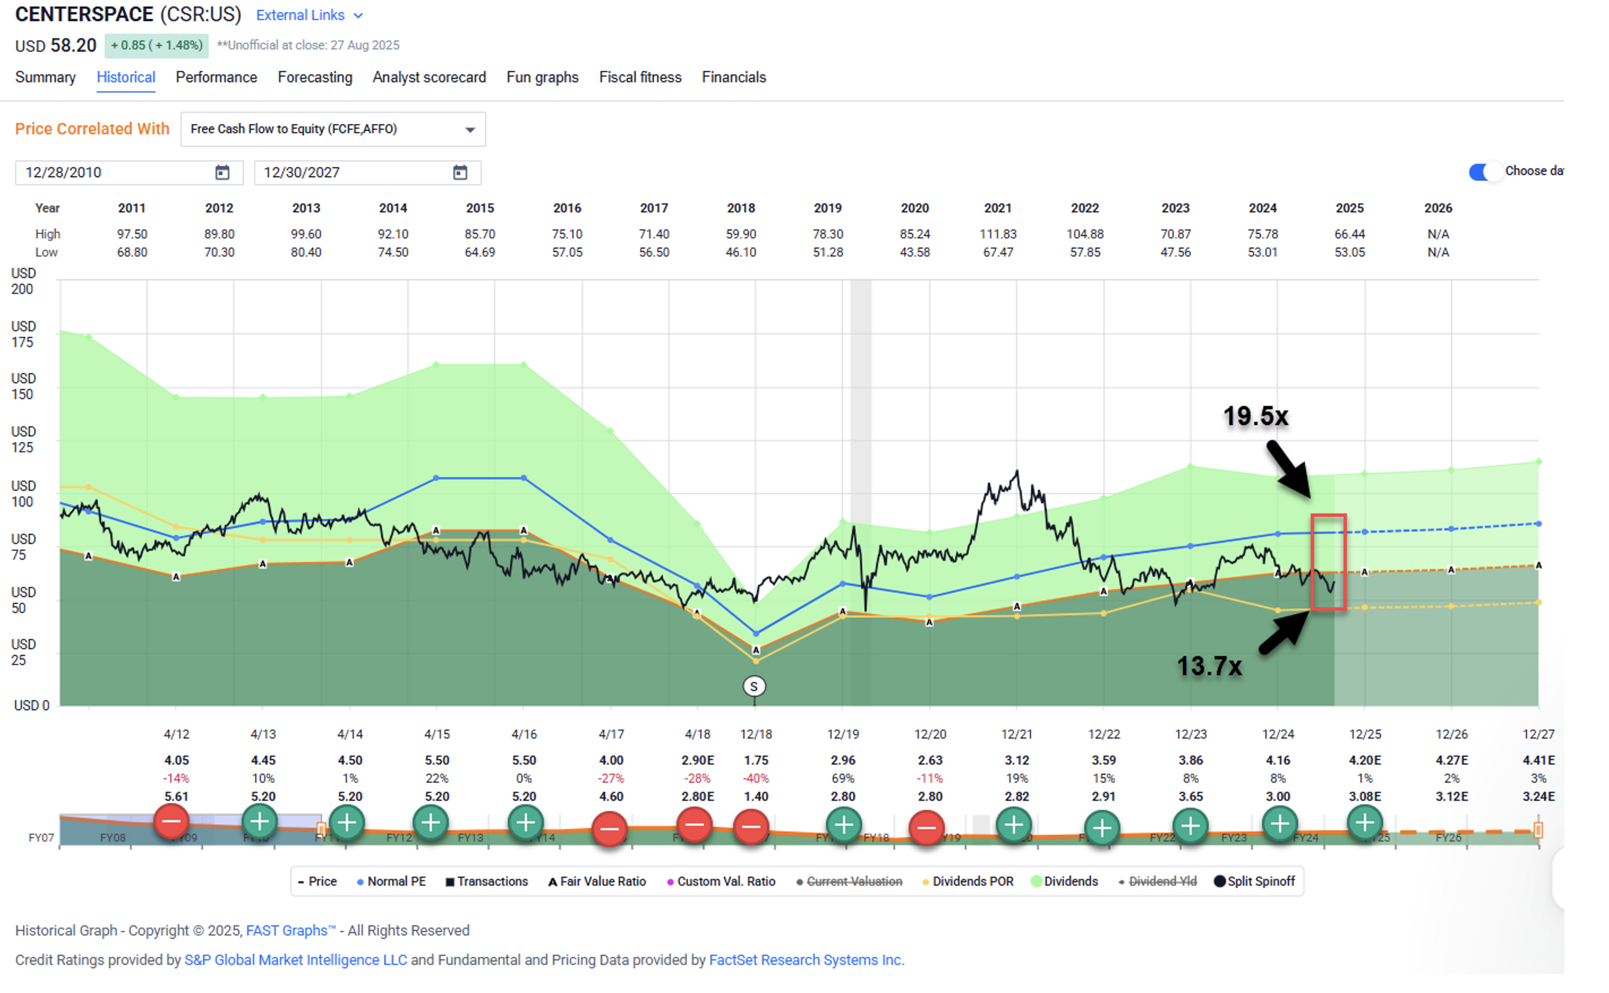The width and height of the screenshot is (1609, 993).
Task: Go to the Forecasting tab
Action: tap(315, 77)
